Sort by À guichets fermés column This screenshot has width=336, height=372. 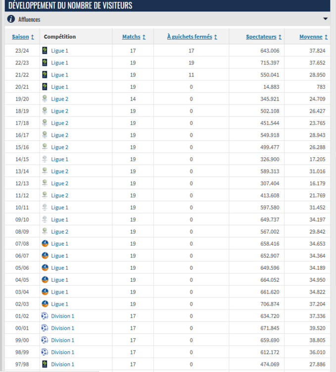(x=192, y=37)
